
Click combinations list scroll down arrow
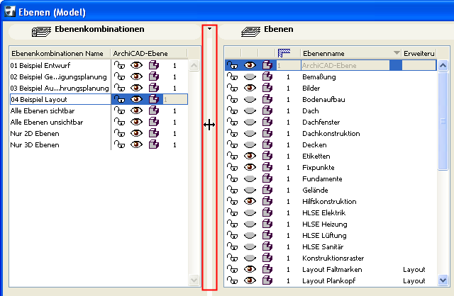[194, 280]
